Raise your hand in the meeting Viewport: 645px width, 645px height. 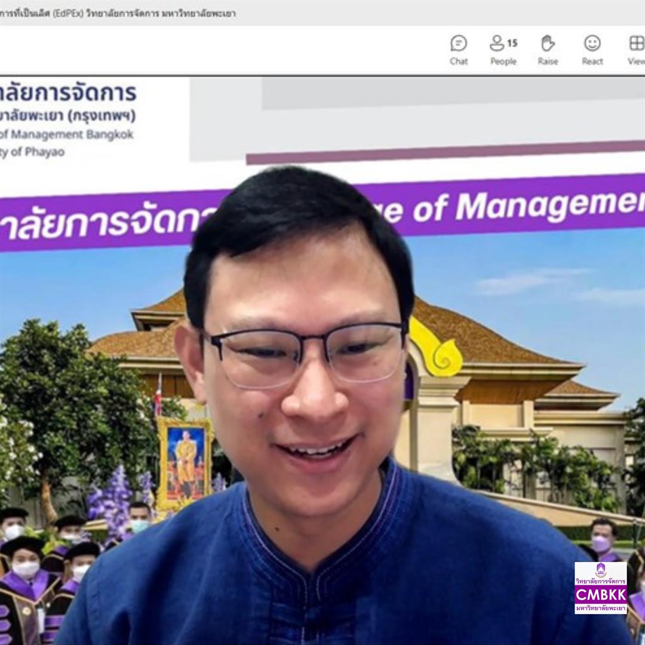pos(548,50)
